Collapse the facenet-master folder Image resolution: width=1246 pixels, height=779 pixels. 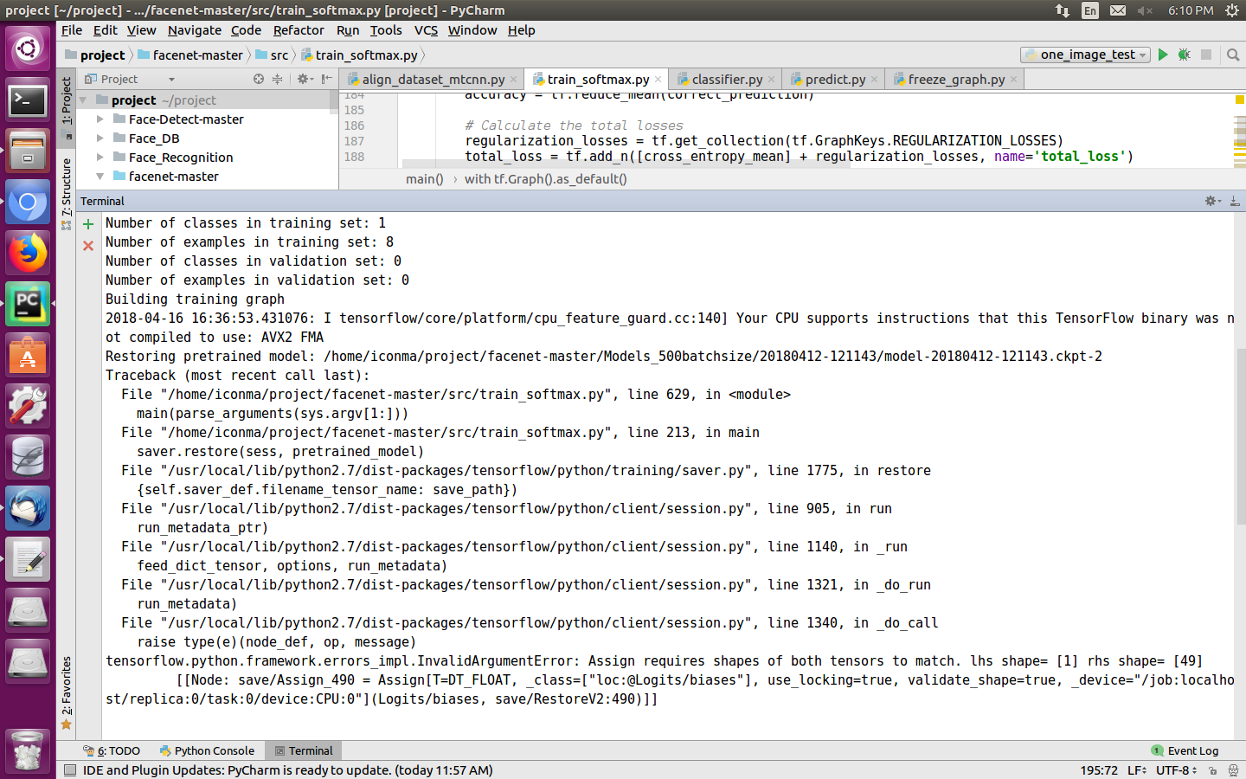100,177
